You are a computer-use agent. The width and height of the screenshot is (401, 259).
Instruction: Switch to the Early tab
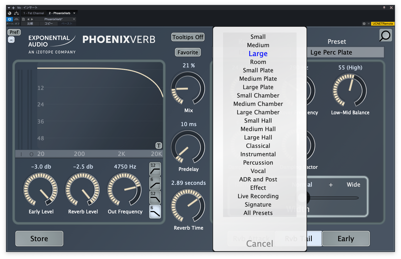(x=346, y=239)
